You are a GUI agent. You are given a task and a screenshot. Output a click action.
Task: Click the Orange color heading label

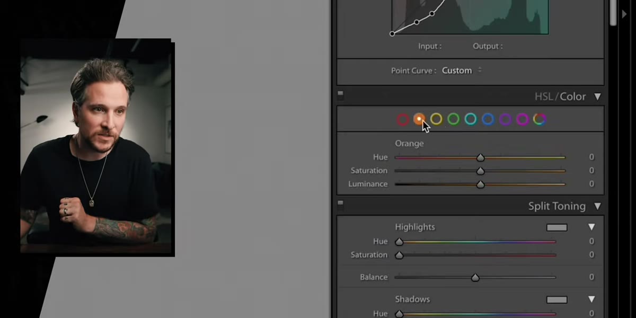pos(409,143)
